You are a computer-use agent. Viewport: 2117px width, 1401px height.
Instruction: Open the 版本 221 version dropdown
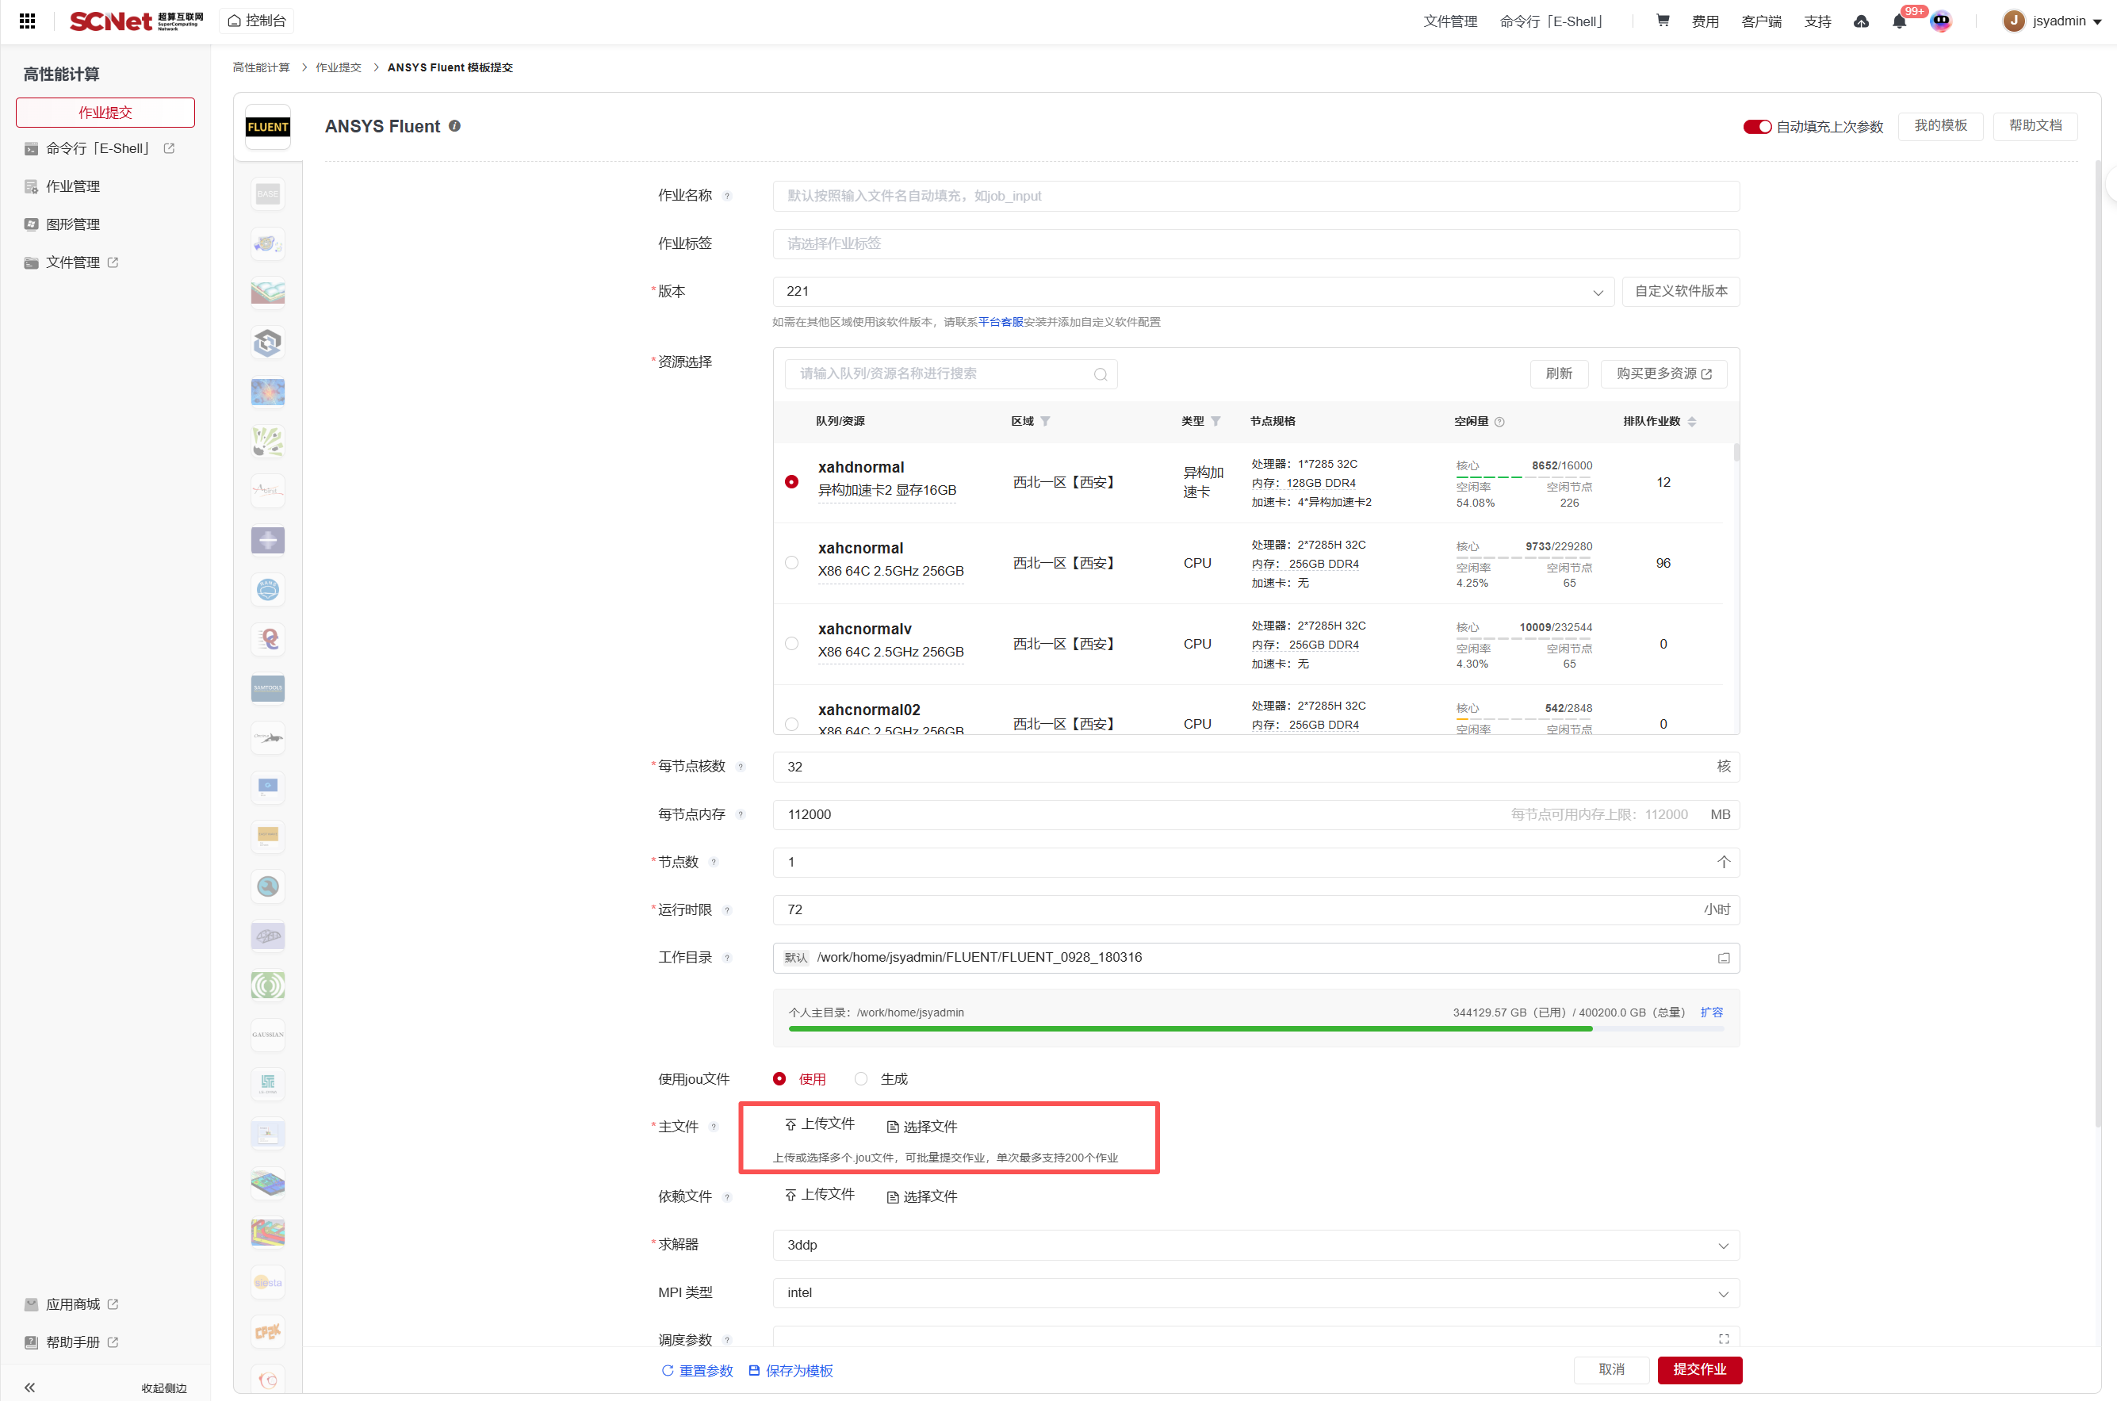pyautogui.click(x=1192, y=291)
